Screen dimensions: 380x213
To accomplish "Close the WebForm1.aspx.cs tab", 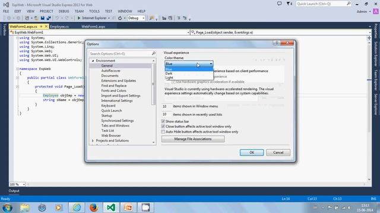I will click(46, 26).
